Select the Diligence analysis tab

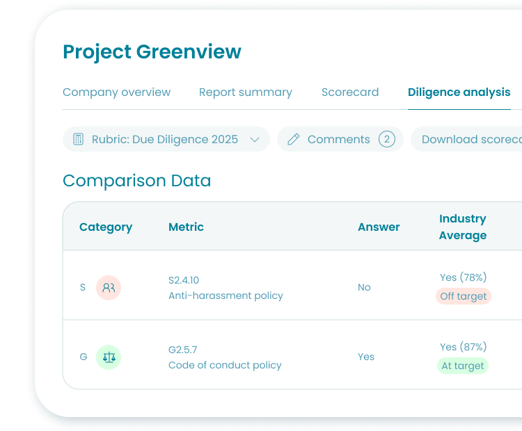459,92
